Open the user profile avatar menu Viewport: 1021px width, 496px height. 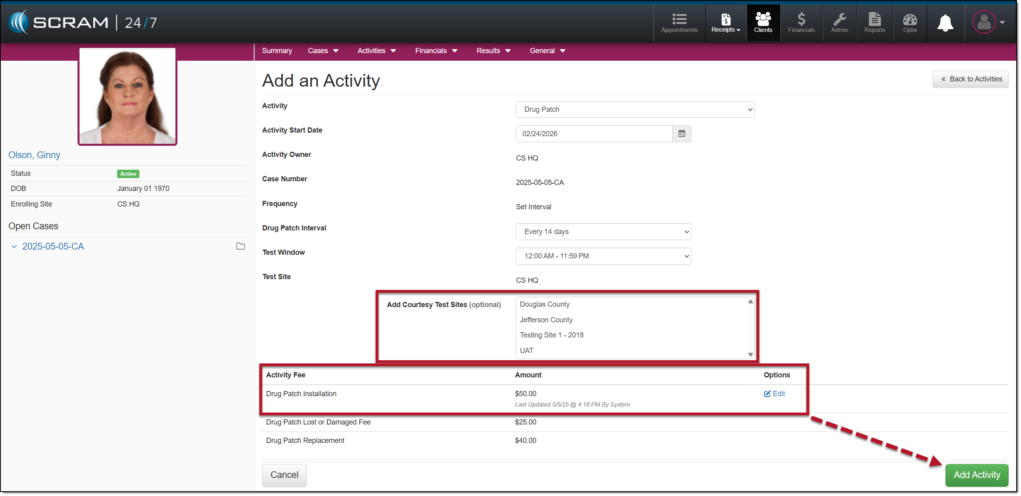(x=983, y=22)
